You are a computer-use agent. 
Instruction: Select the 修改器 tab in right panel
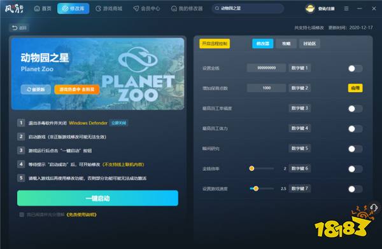[x=262, y=44]
